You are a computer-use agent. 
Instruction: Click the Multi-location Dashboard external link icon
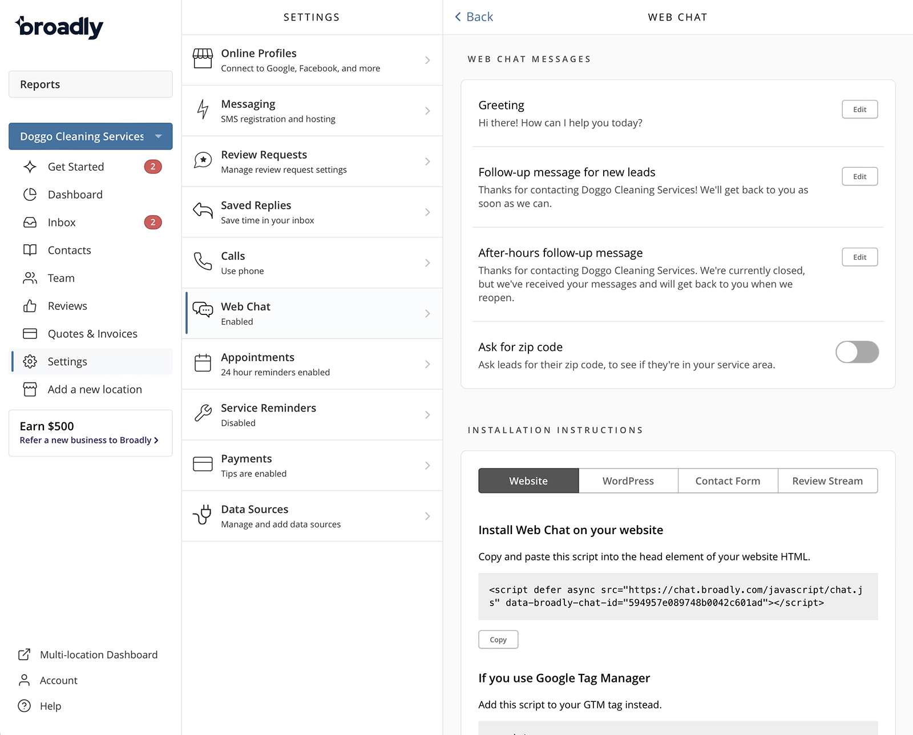(24, 655)
